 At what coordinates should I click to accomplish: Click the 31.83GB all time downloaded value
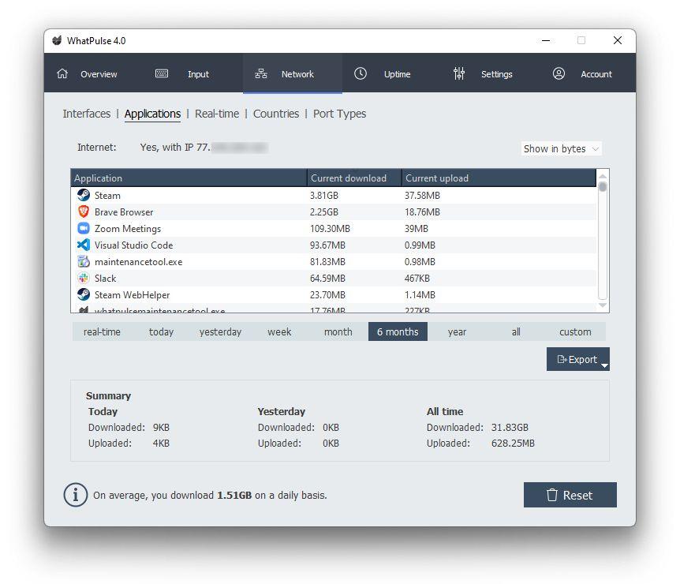[510, 428]
